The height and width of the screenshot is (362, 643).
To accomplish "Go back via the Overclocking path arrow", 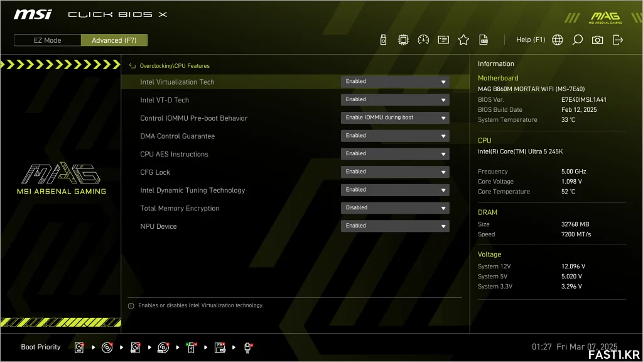I will (132, 65).
